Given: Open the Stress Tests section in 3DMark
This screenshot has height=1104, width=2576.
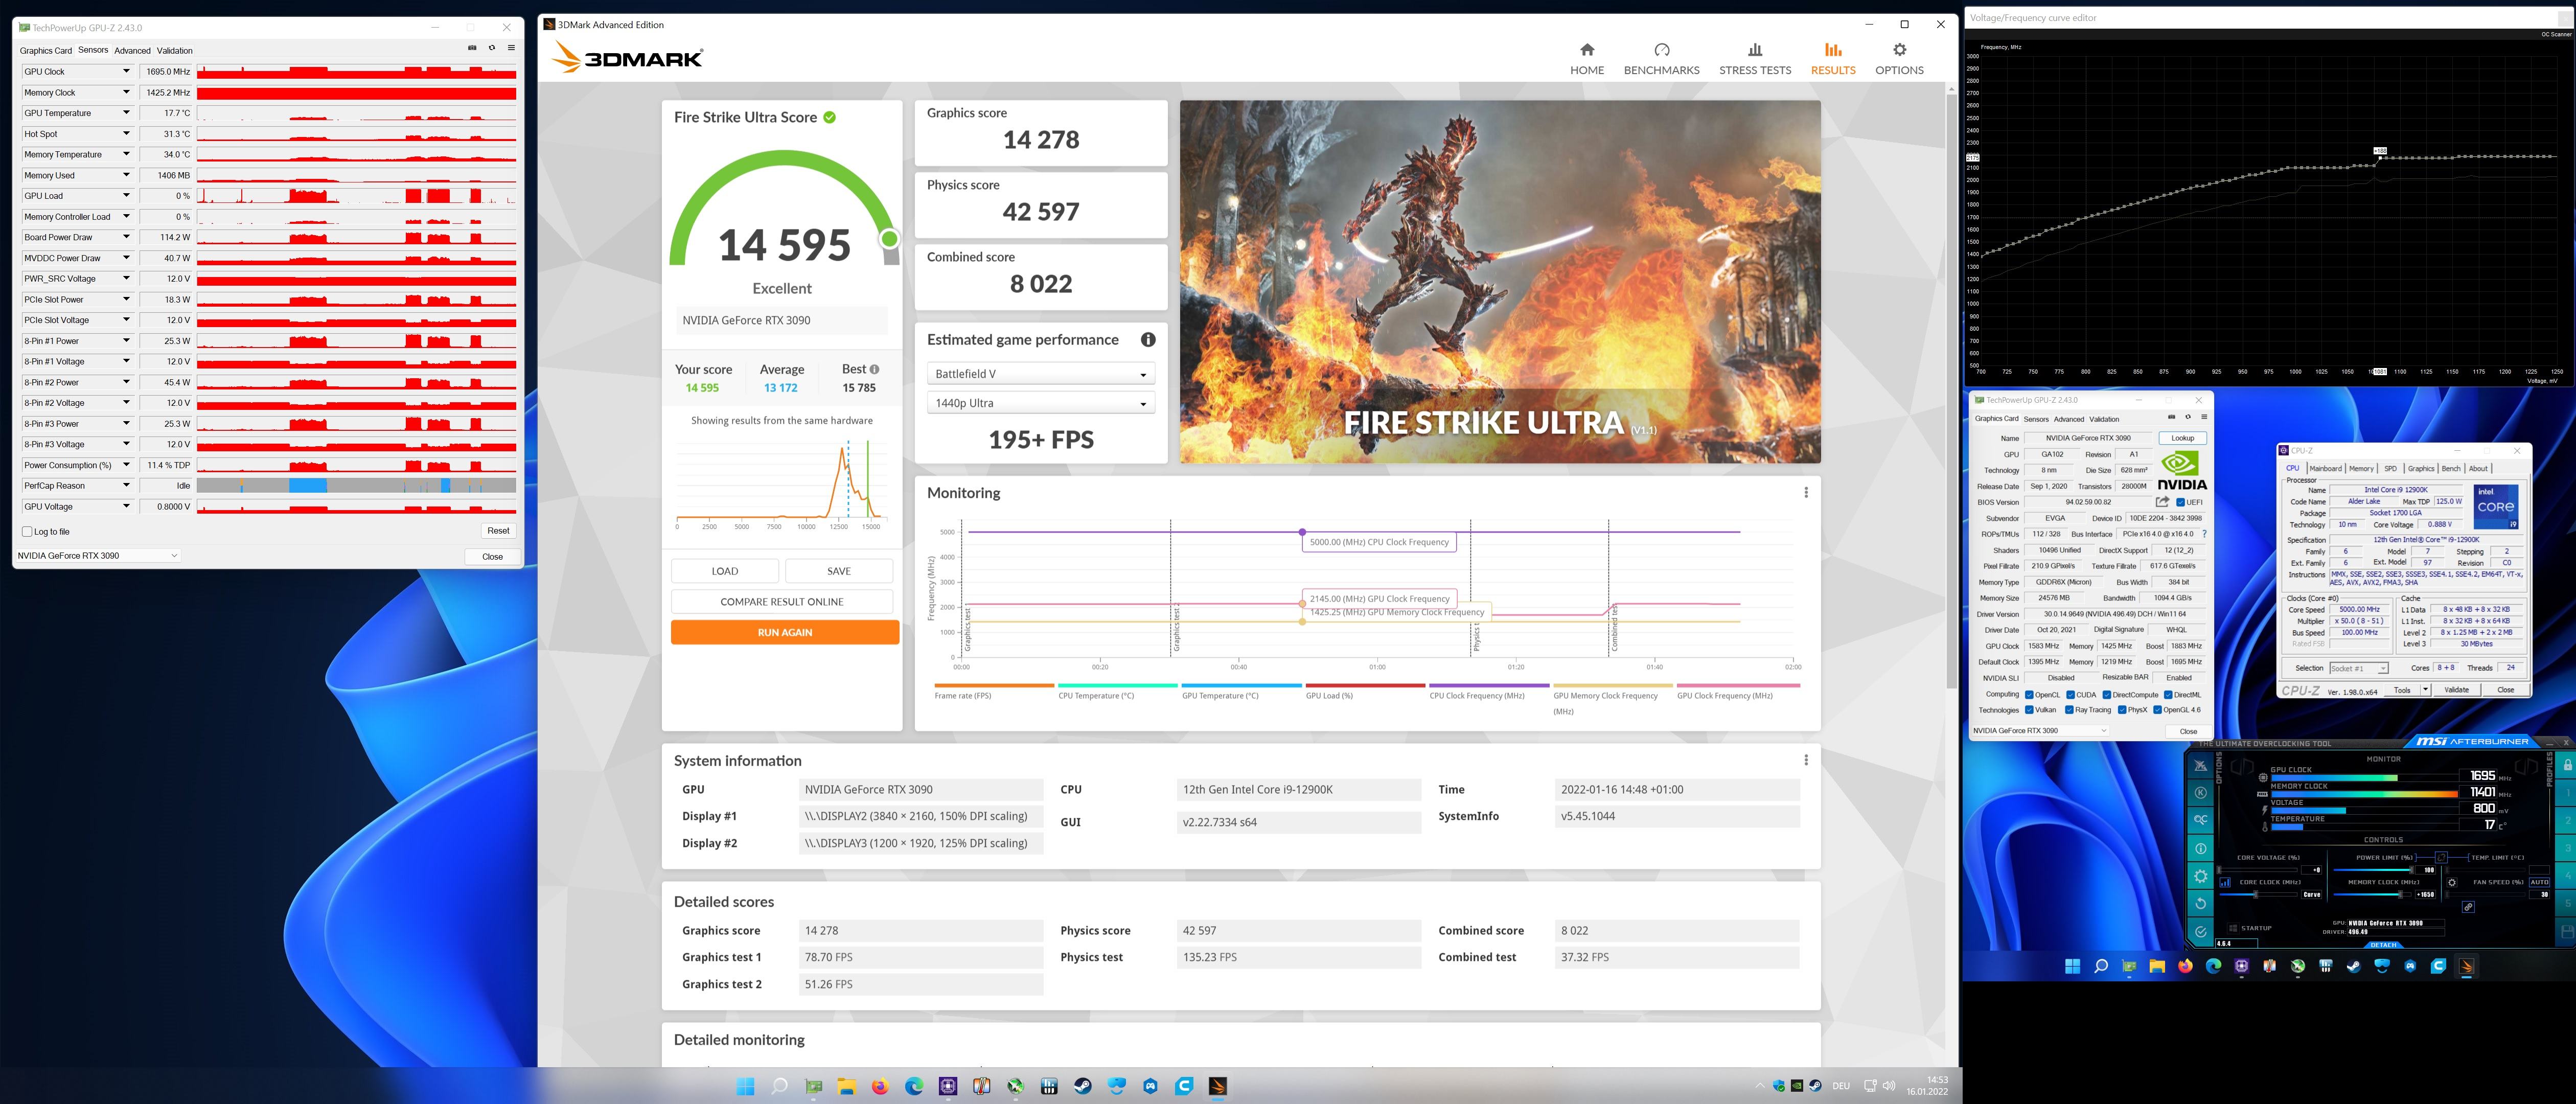Looking at the screenshot, I should pos(1754,59).
